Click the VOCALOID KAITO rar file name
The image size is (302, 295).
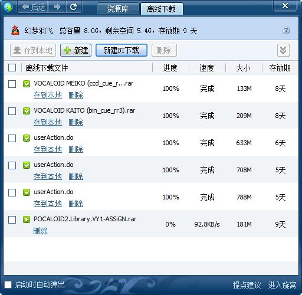pos(84,110)
